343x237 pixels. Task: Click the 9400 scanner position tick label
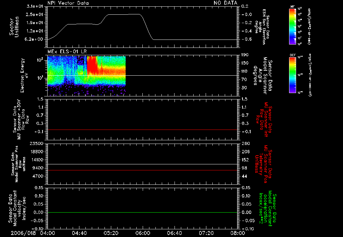pos(38,168)
